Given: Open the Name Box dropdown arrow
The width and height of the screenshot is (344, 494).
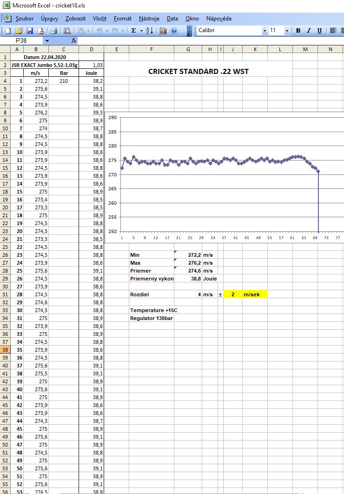Looking at the screenshot, I should [47, 40].
